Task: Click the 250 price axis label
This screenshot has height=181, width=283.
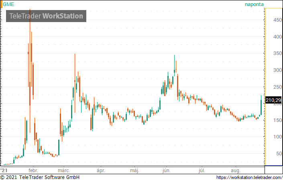Action: pyautogui.click(x=277, y=87)
